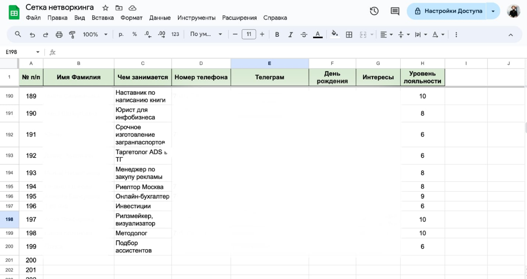Toggle strikethrough formatting
This screenshot has width=527, height=279.
coord(304,34)
